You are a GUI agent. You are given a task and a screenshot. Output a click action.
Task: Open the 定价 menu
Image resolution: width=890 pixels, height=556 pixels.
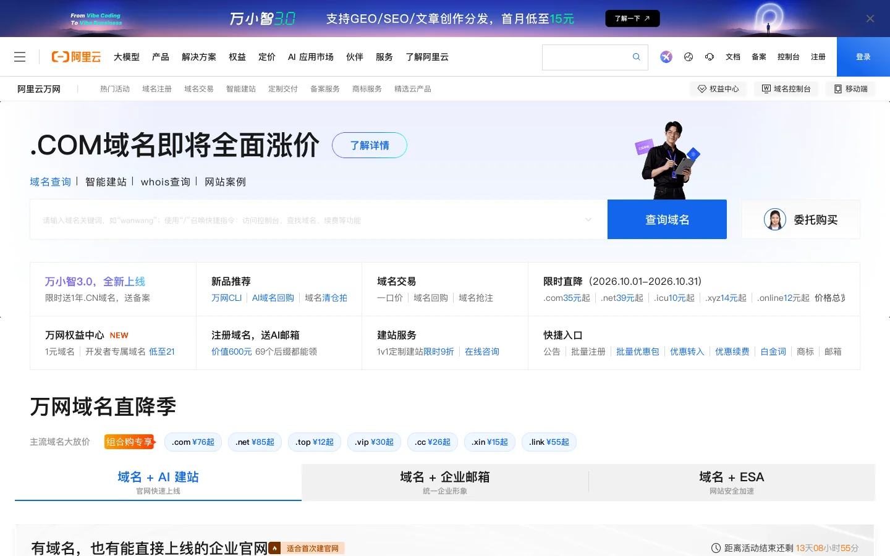(x=267, y=57)
